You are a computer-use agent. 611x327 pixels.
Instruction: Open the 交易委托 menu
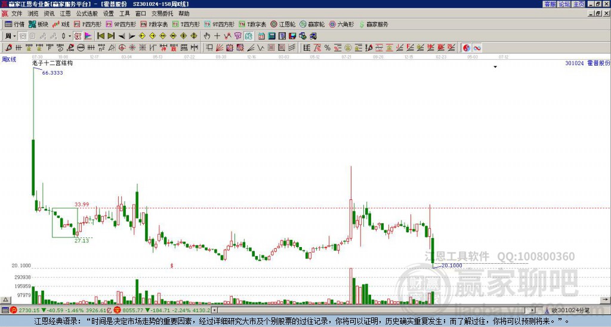(162, 14)
